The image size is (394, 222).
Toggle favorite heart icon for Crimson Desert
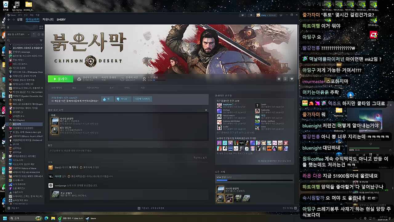292,79
